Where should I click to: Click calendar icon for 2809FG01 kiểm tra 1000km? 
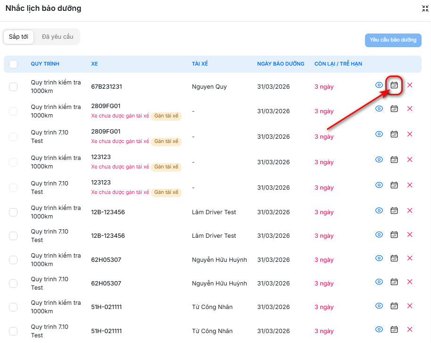[x=394, y=109]
